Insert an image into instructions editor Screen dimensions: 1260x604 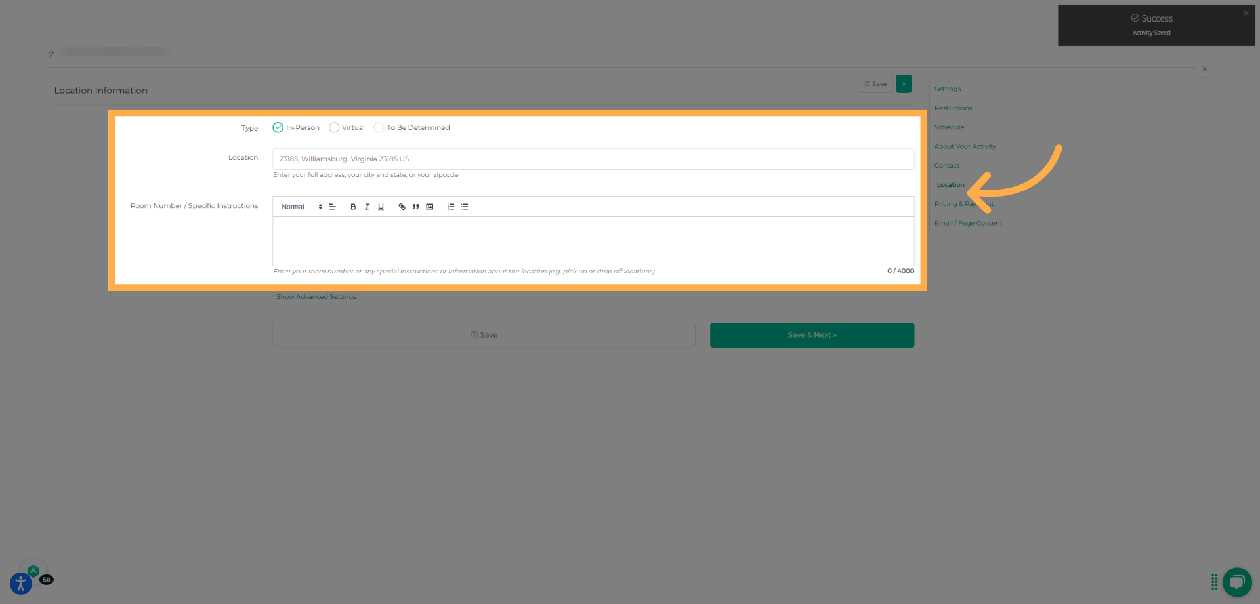[430, 207]
